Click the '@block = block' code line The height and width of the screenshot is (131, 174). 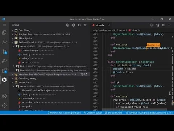point(123,72)
